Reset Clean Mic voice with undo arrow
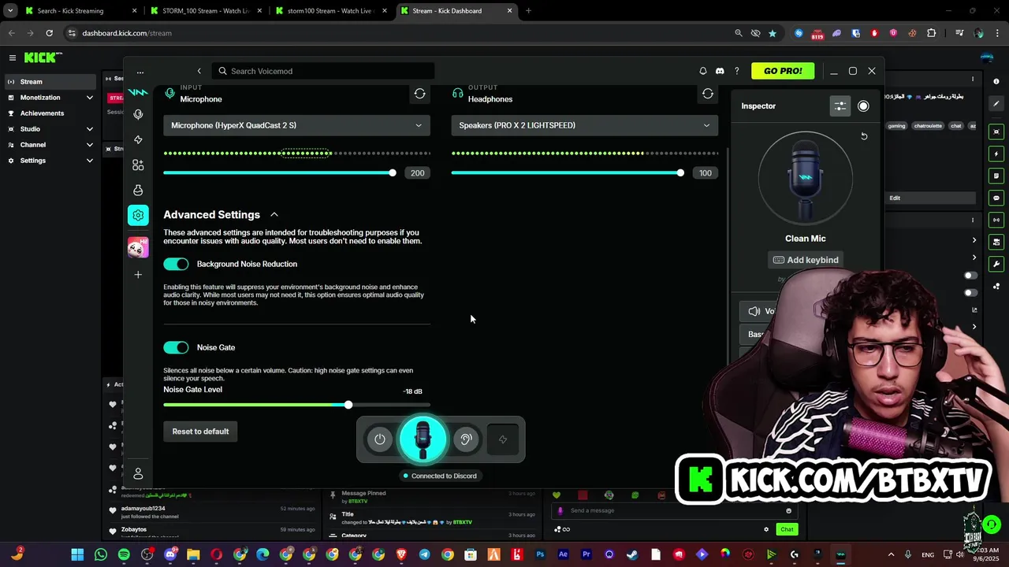This screenshot has width=1009, height=567. pyautogui.click(x=864, y=136)
